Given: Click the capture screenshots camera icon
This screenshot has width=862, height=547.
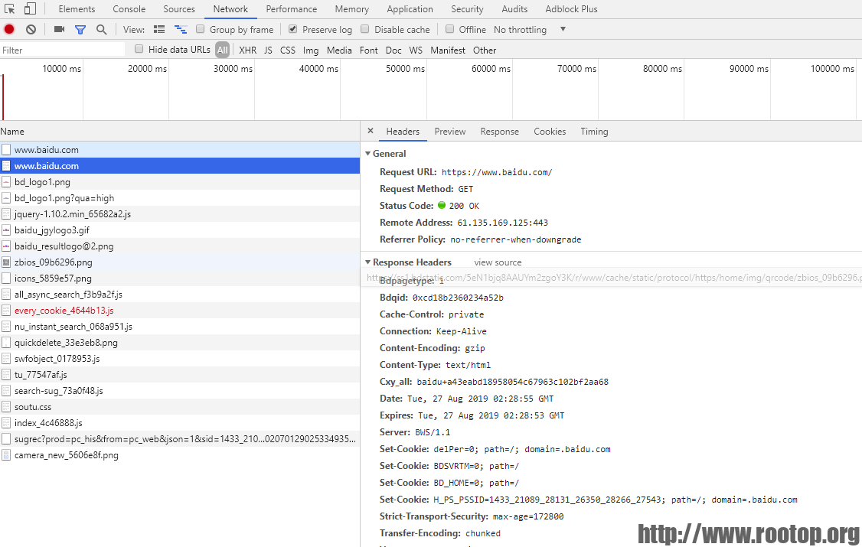Looking at the screenshot, I should (59, 28).
